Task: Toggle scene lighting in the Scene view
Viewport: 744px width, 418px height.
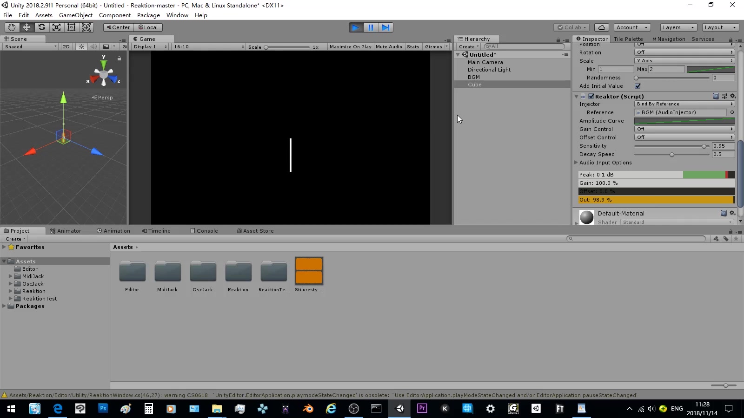Action: (81, 46)
